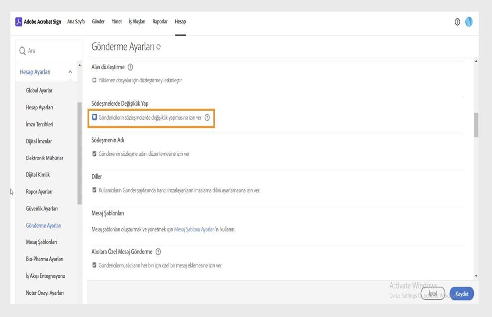Switch to the Raporlar menu
The image size is (492, 317).
[160, 21]
